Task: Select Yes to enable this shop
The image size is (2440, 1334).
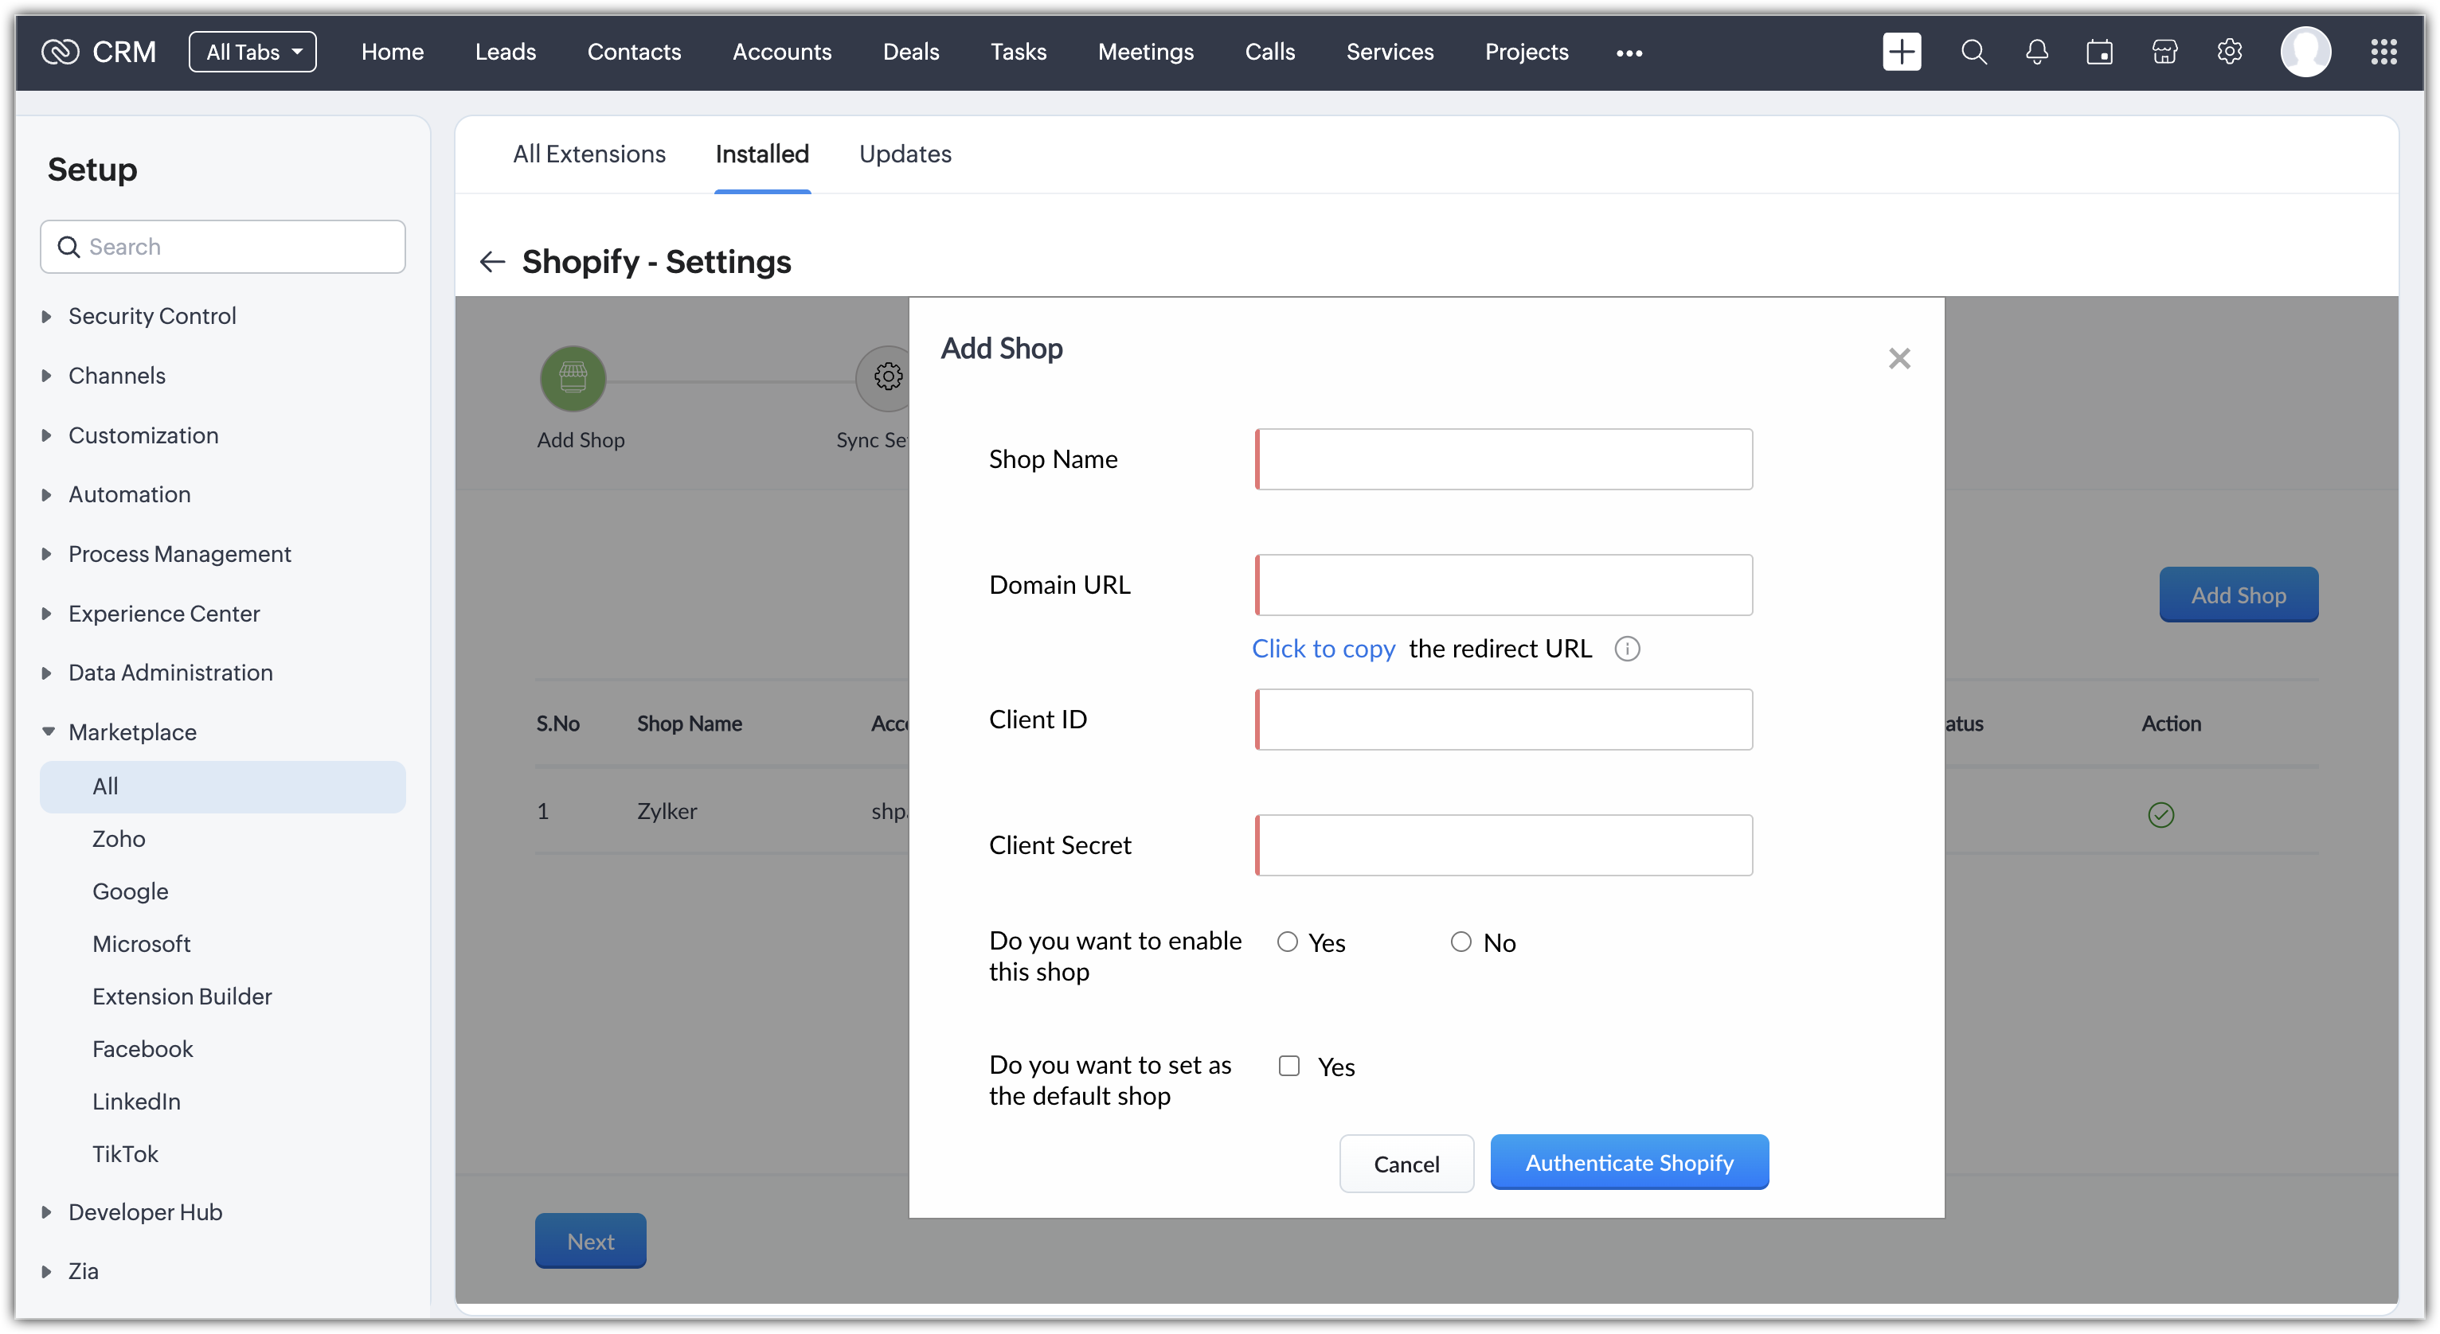Action: click(x=1286, y=942)
